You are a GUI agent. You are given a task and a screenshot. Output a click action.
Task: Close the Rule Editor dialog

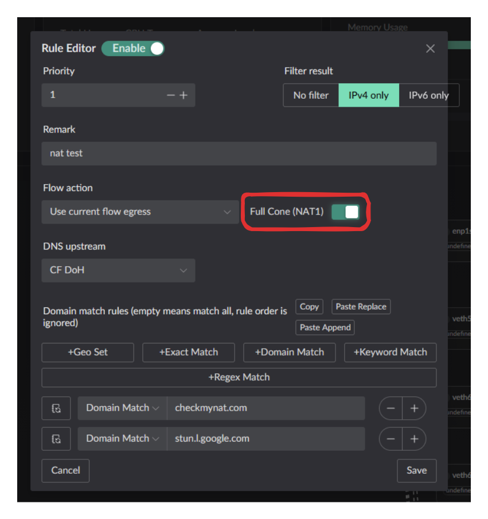pos(430,49)
